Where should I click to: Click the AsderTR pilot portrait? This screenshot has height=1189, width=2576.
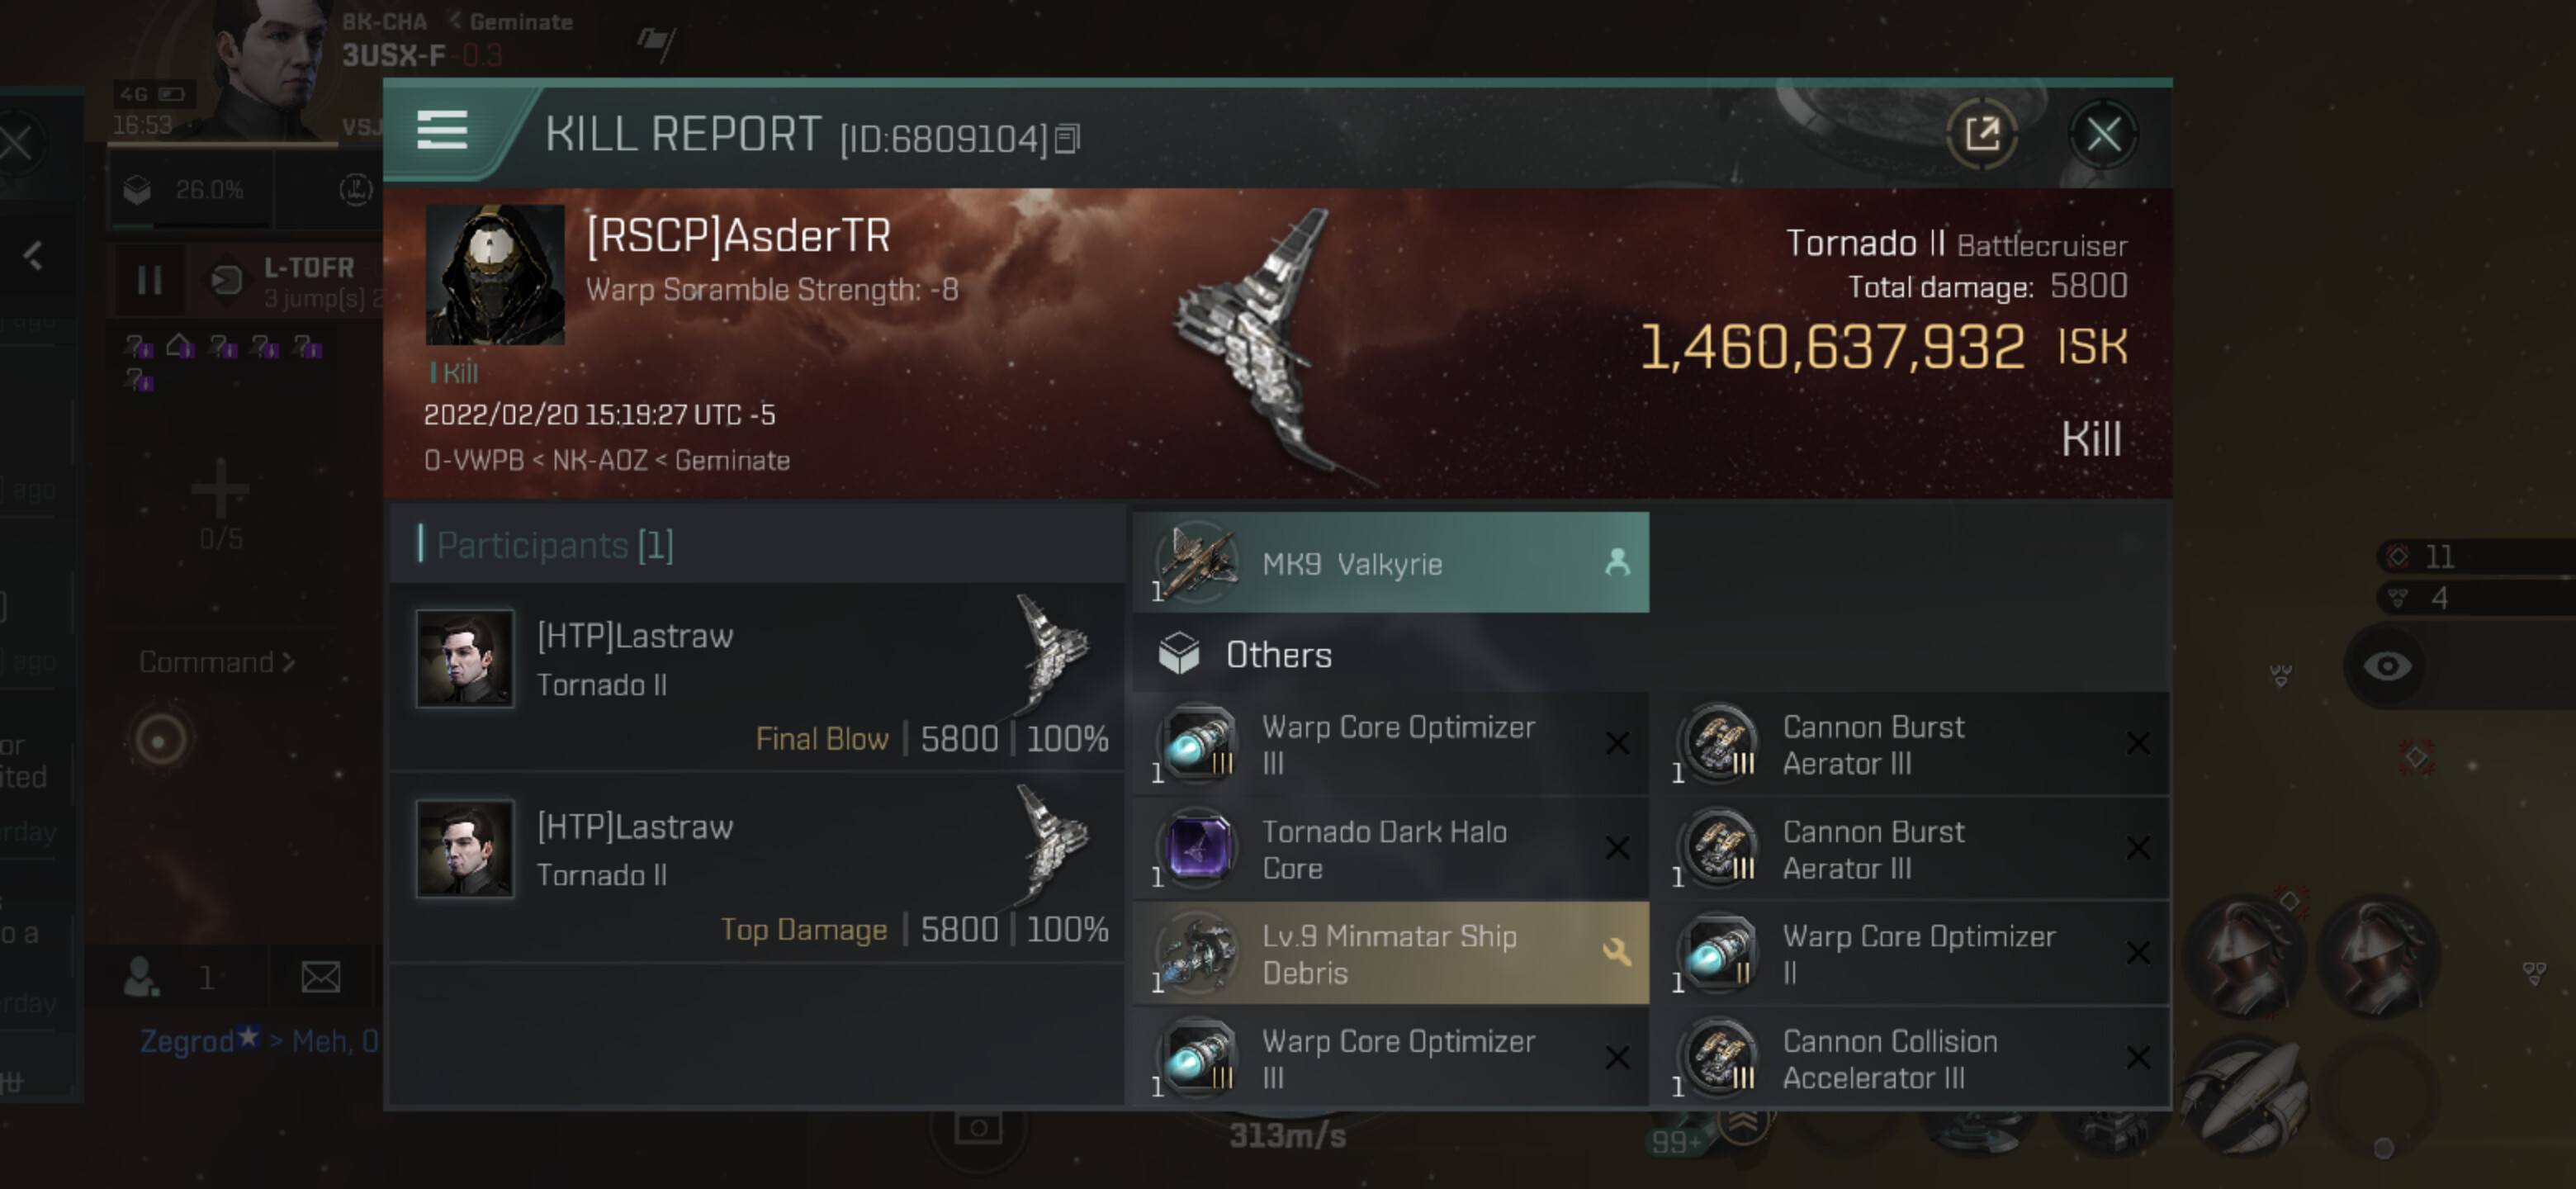pyautogui.click(x=495, y=275)
